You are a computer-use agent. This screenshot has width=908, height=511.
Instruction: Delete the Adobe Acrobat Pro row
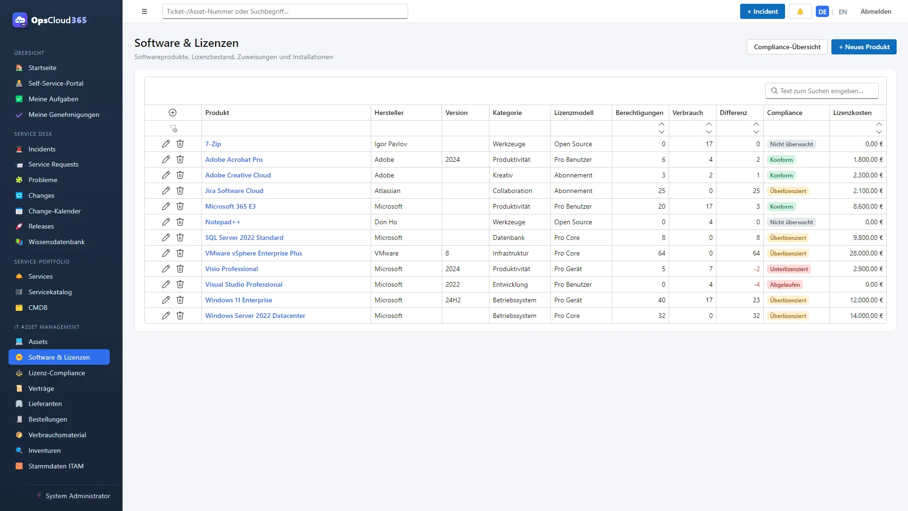tap(180, 159)
